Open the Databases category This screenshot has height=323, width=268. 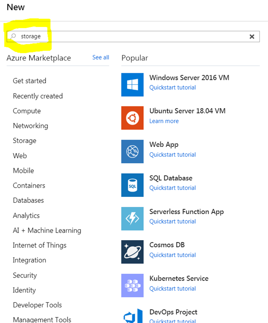tap(28, 201)
